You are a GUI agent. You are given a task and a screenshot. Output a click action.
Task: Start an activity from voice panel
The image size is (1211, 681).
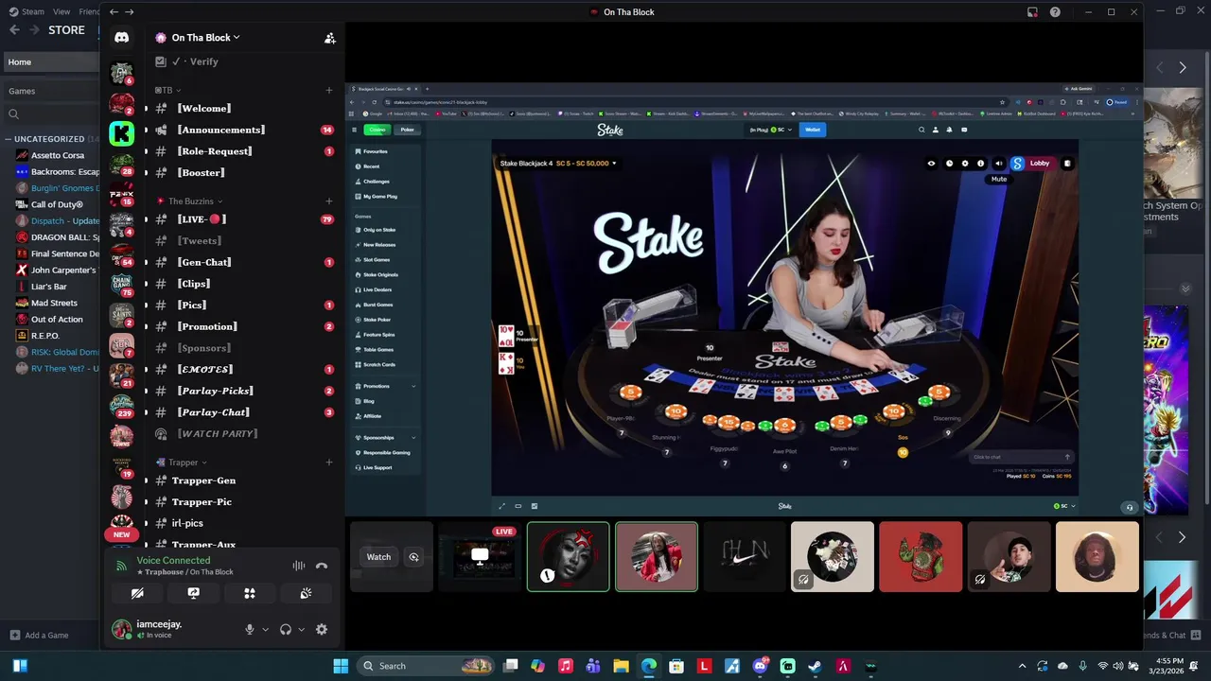250,593
